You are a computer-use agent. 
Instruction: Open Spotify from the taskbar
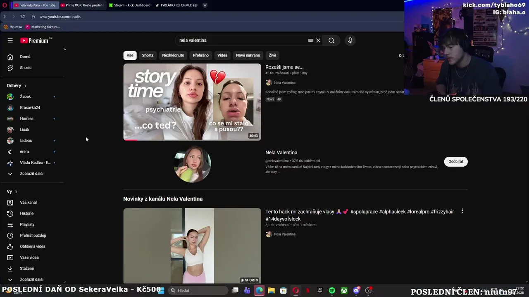tap(332, 290)
